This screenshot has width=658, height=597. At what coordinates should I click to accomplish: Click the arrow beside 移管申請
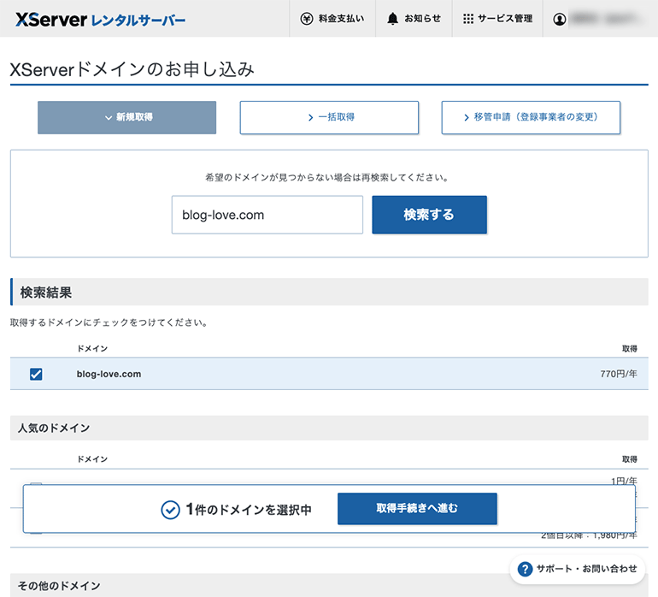[467, 118]
